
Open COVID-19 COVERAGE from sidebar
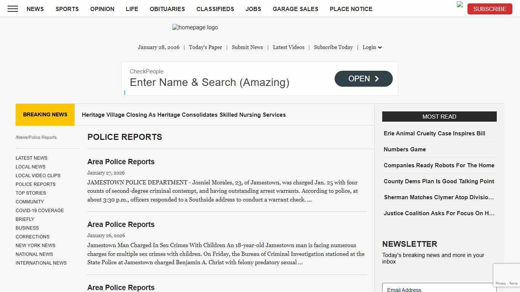tap(40, 210)
